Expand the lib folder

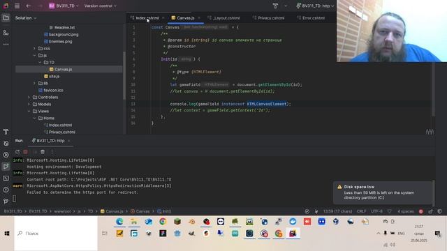34,83
